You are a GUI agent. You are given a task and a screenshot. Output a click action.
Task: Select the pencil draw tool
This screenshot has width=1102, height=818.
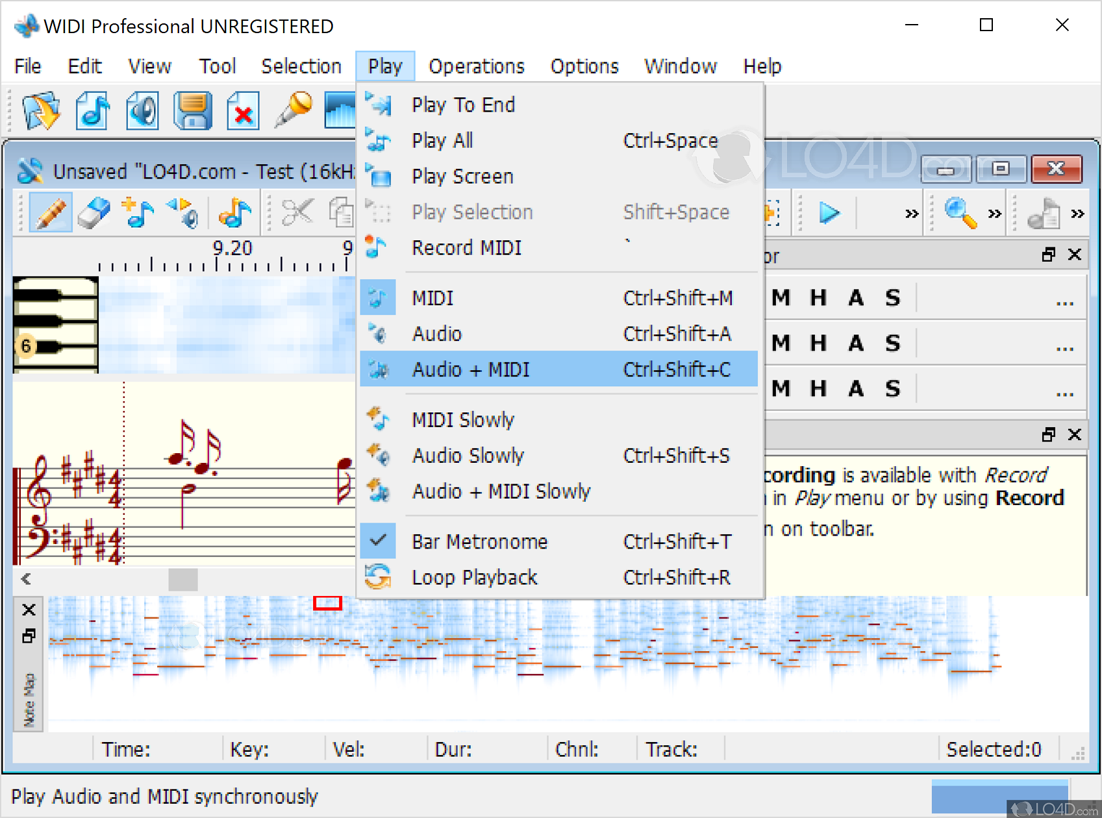[49, 214]
